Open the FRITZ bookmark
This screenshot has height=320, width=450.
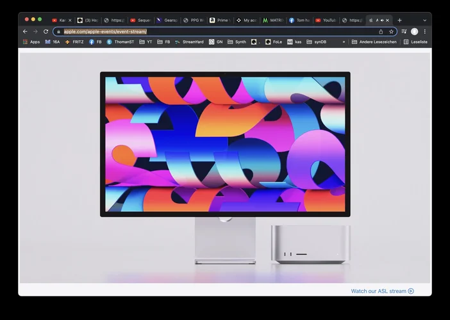pos(74,42)
